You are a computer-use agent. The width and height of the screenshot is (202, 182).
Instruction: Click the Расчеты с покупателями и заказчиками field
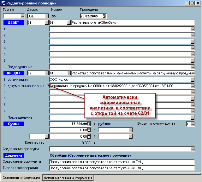(x=133, y=73)
